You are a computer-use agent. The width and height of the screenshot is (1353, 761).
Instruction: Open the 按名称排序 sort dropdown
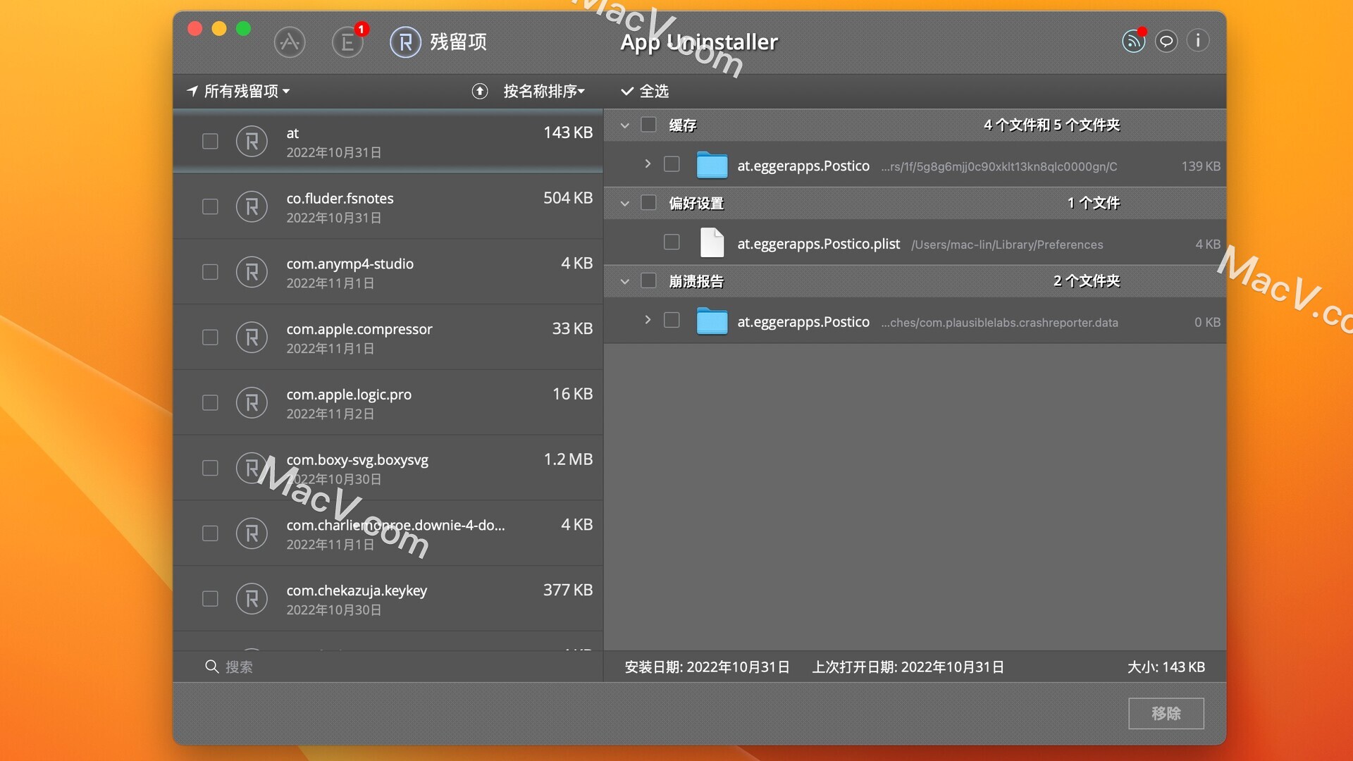544,91
